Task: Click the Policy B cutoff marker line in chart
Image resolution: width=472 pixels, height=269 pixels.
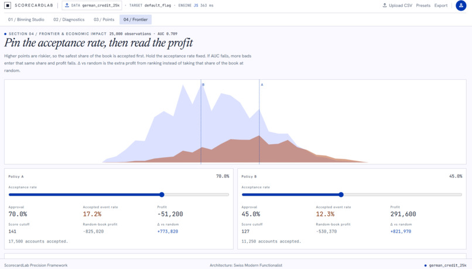Action: (x=201, y=122)
